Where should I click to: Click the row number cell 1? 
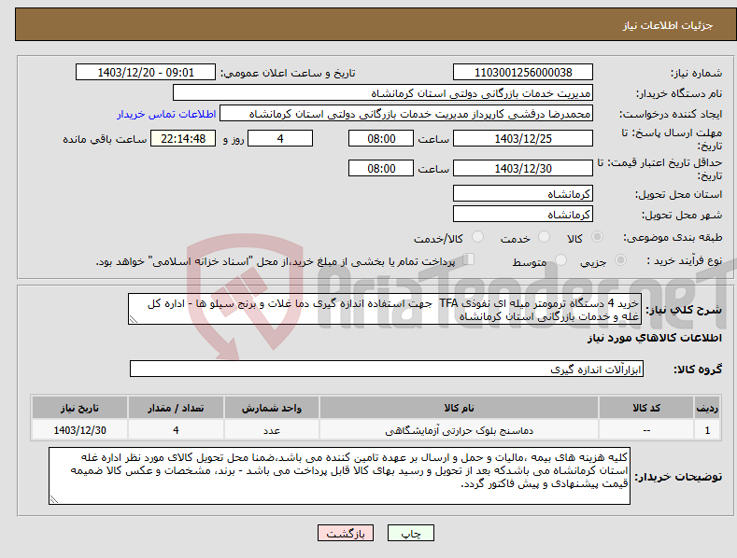tap(707, 430)
